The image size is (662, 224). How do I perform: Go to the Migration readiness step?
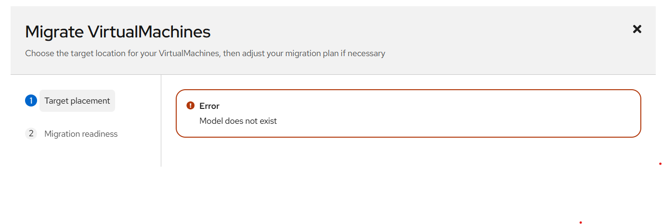81,134
